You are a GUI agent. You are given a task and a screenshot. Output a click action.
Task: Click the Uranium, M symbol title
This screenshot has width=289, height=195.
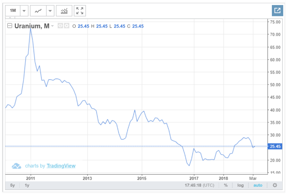32,26
